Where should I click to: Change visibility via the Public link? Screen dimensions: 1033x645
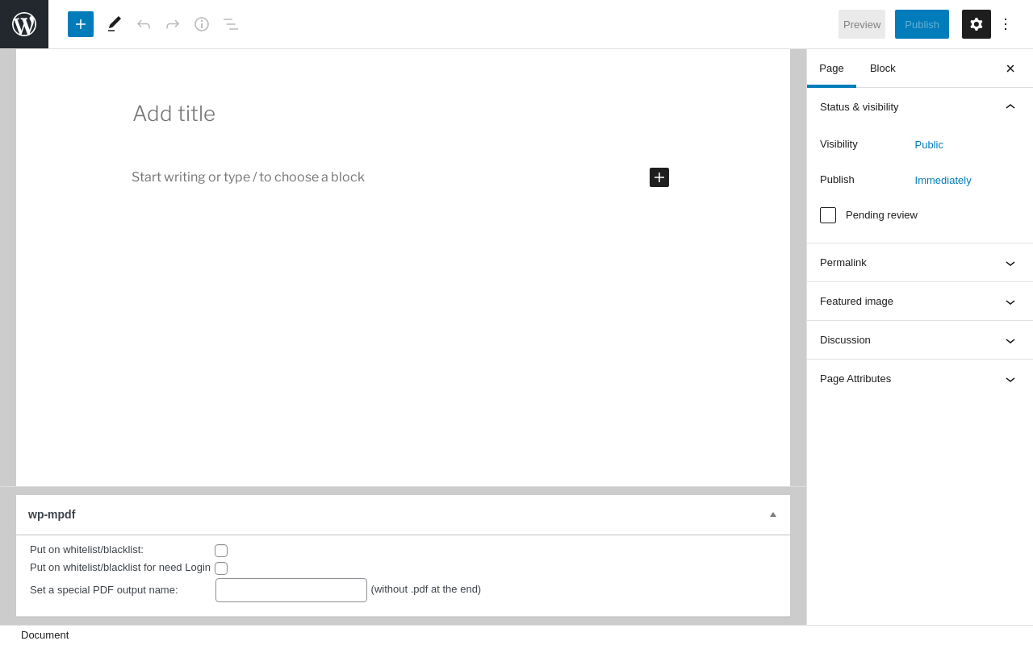(929, 145)
